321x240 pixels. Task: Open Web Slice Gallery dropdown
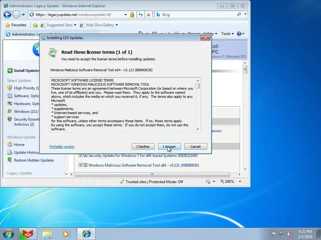[99, 25]
